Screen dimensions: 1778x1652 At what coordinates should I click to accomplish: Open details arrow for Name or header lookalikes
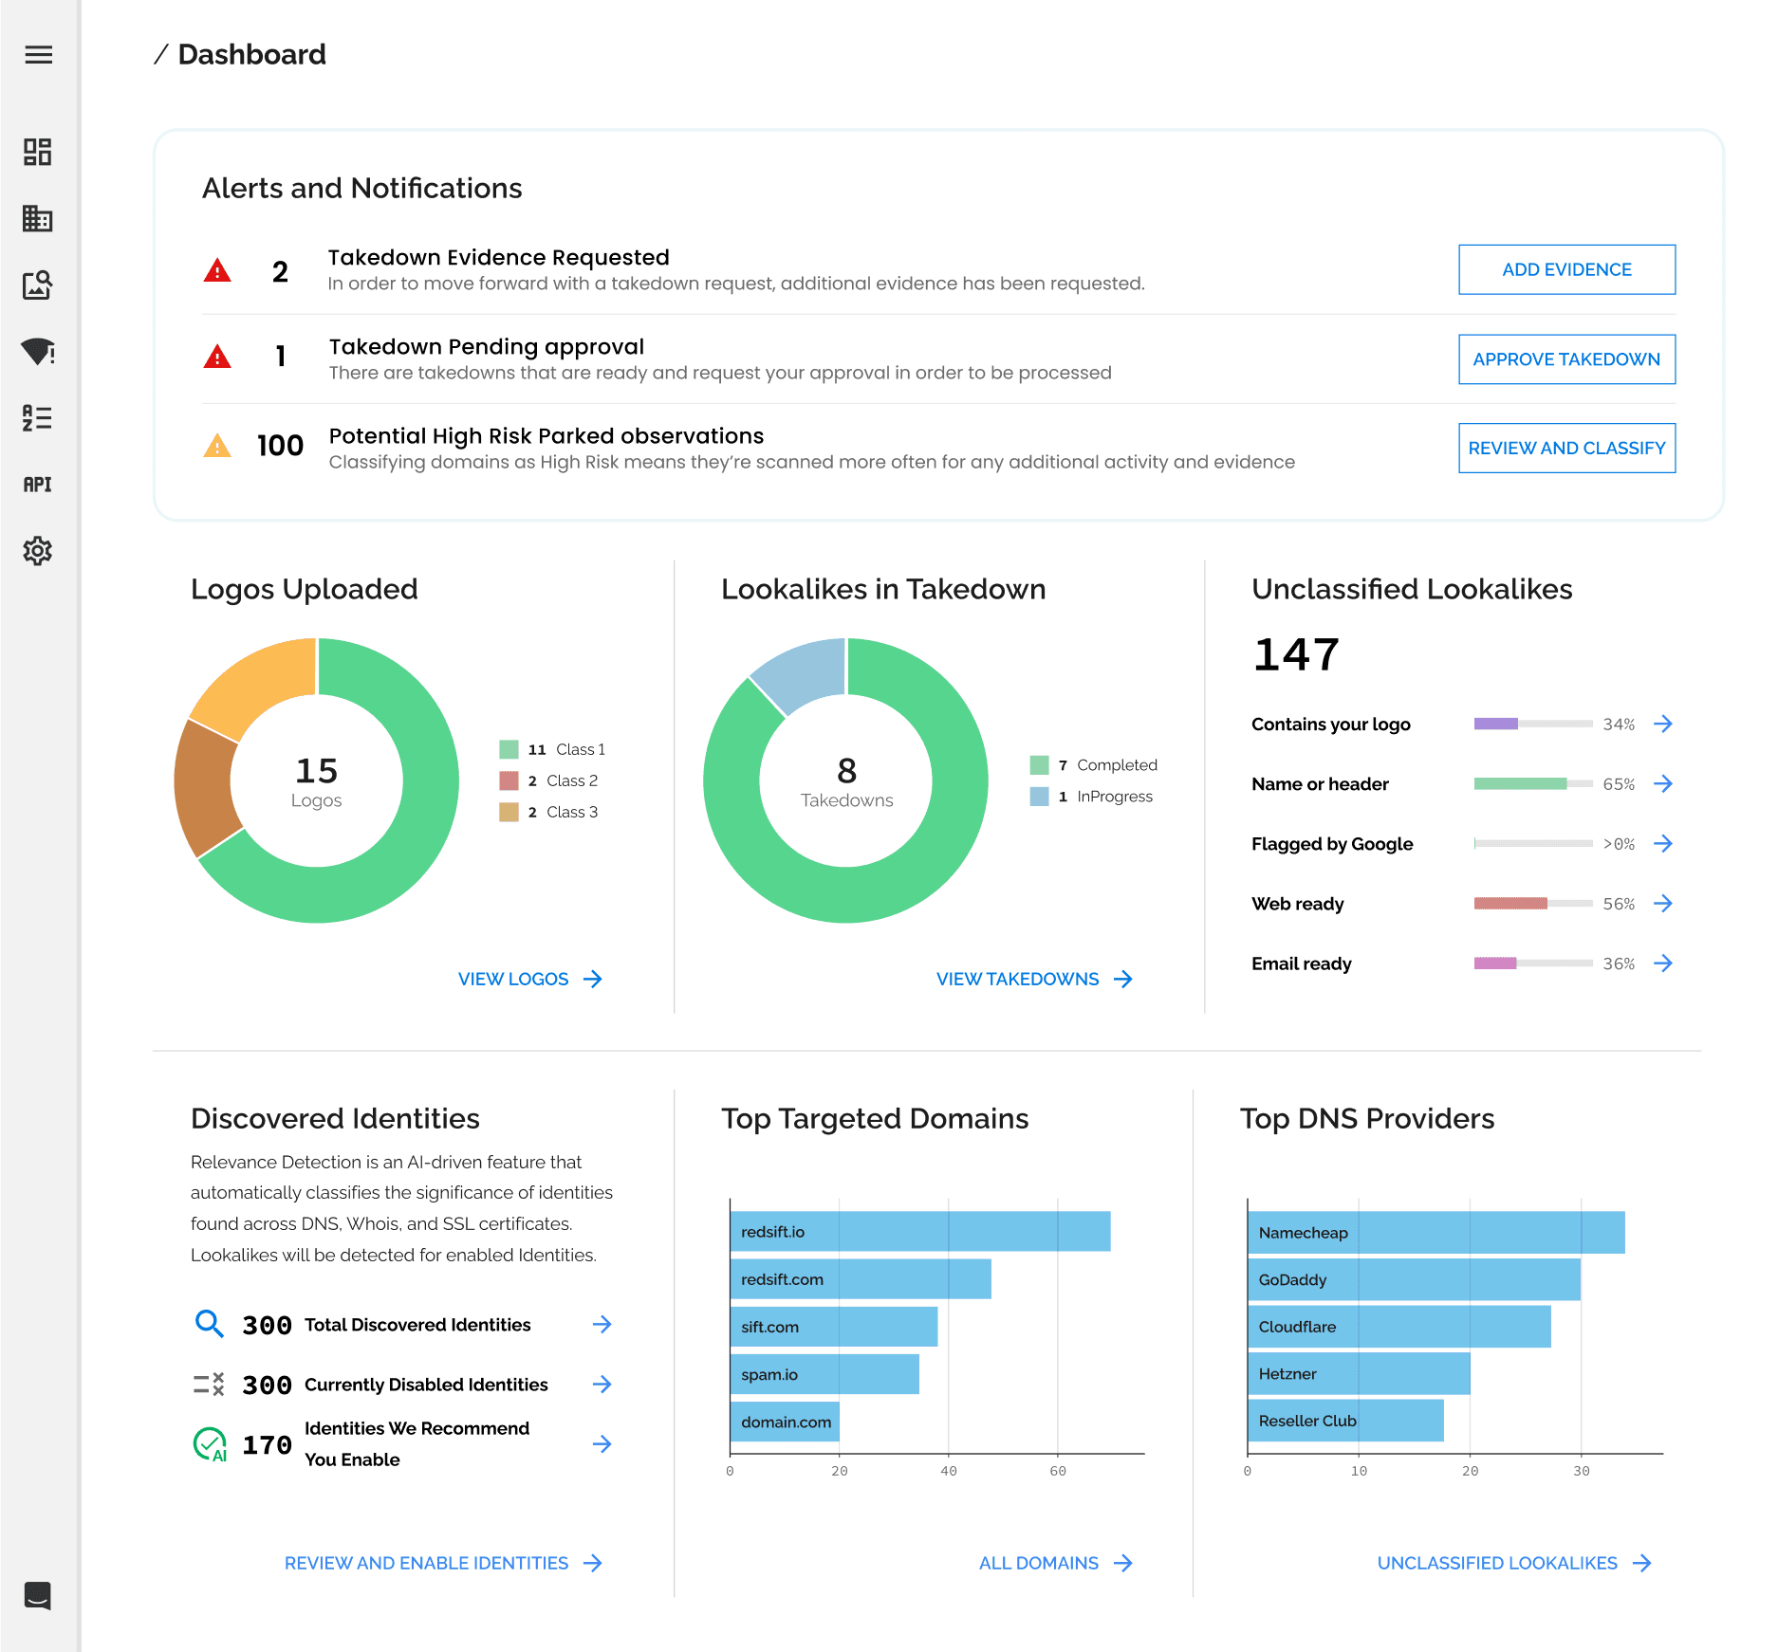tap(1664, 783)
